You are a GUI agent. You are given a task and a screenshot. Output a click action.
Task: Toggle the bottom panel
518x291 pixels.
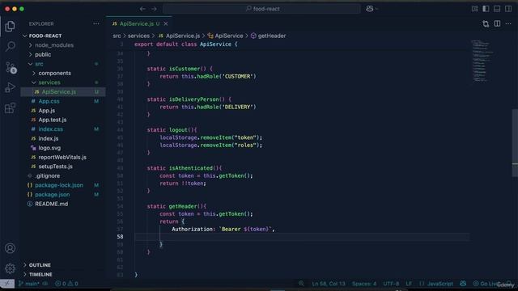point(497,9)
